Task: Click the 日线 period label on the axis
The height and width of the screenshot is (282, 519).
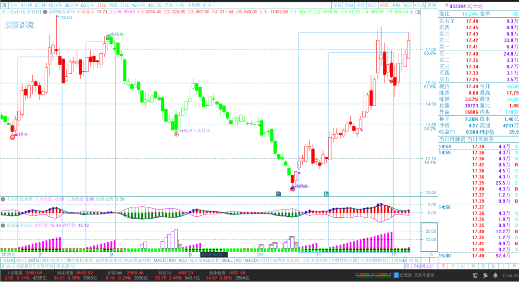Action: tap(429, 255)
